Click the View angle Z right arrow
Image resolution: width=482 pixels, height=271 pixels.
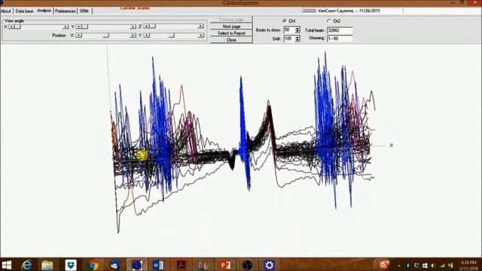[201, 26]
